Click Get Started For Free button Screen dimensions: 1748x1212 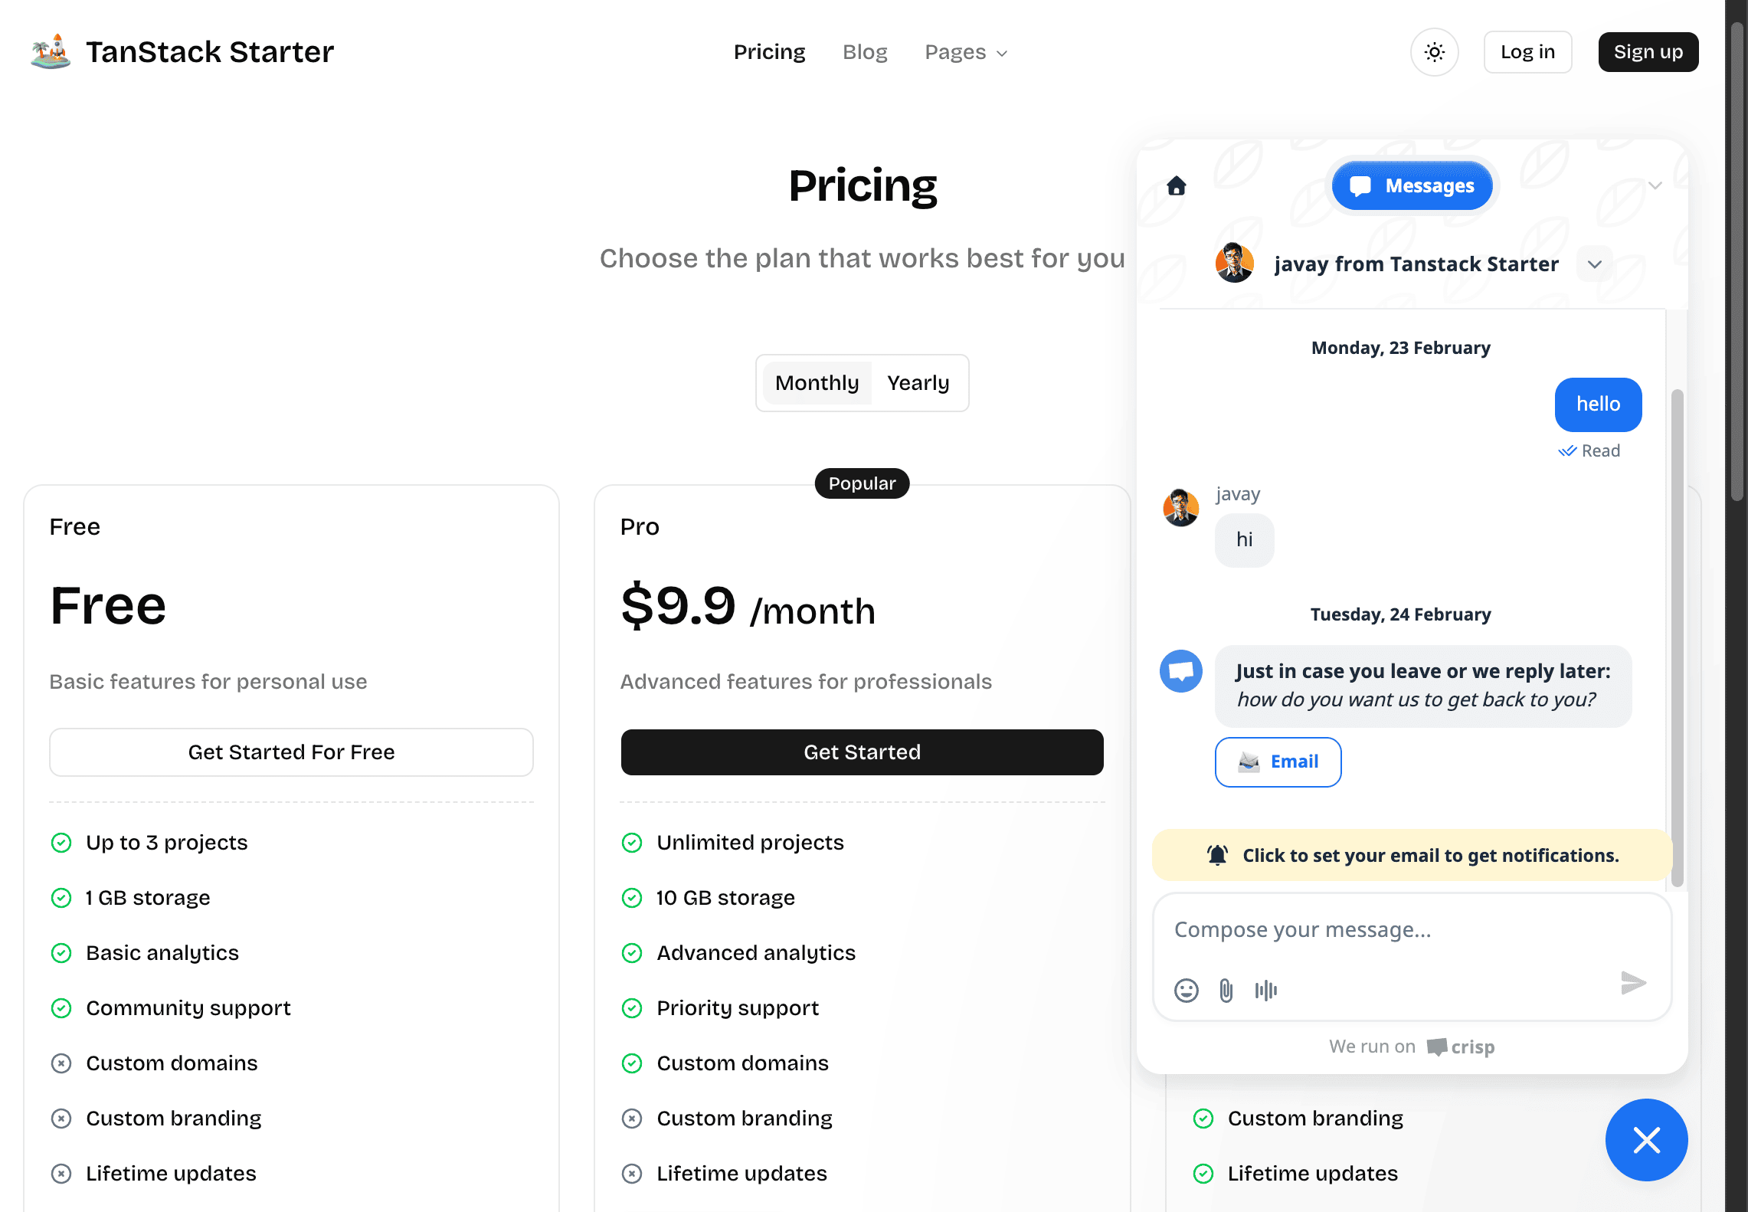291,752
